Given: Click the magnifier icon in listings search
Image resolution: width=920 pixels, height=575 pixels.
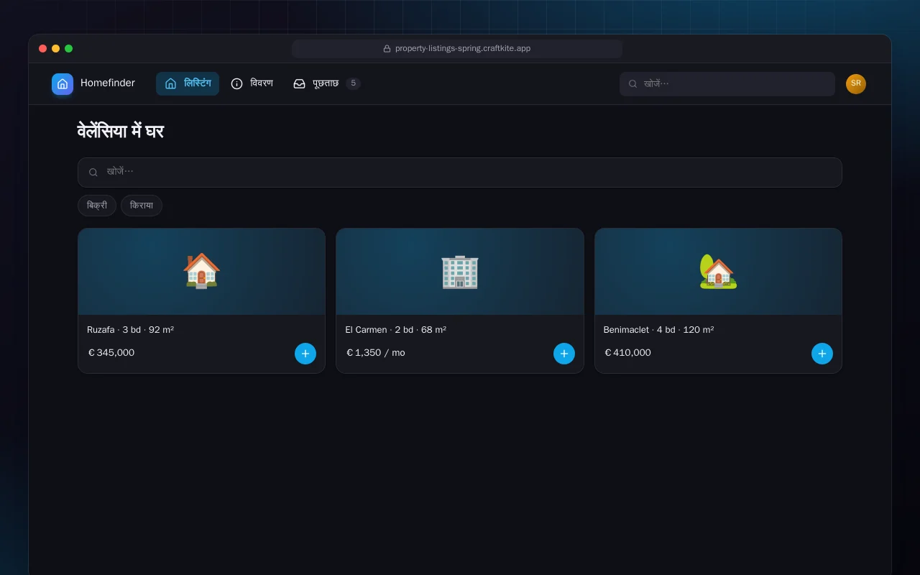Looking at the screenshot, I should point(93,172).
